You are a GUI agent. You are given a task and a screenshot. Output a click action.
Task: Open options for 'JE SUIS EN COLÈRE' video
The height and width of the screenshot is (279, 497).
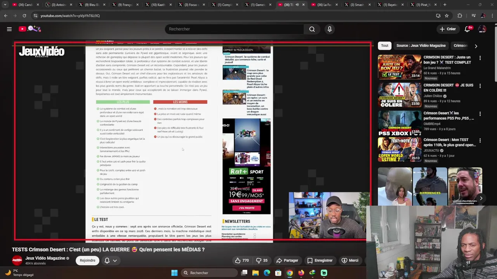coord(480,86)
